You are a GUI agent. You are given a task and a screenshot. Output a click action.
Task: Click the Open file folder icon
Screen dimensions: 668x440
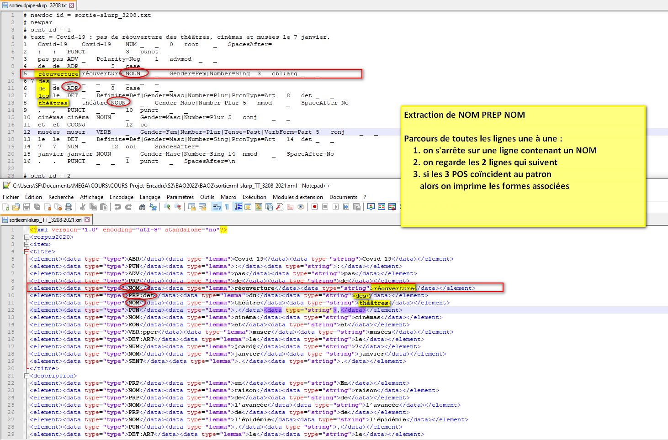click(16, 207)
